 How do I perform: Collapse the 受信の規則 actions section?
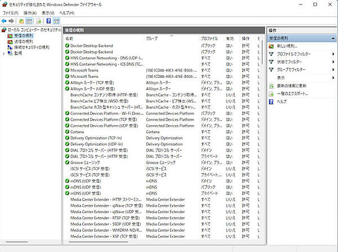[332, 38]
